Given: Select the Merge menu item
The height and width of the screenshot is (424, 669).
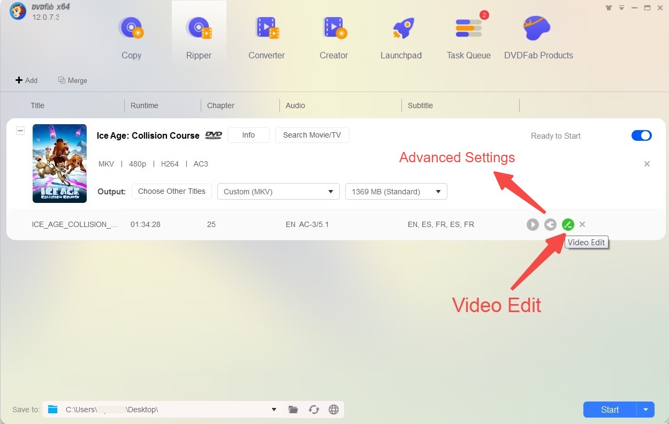Looking at the screenshot, I should tap(73, 80).
